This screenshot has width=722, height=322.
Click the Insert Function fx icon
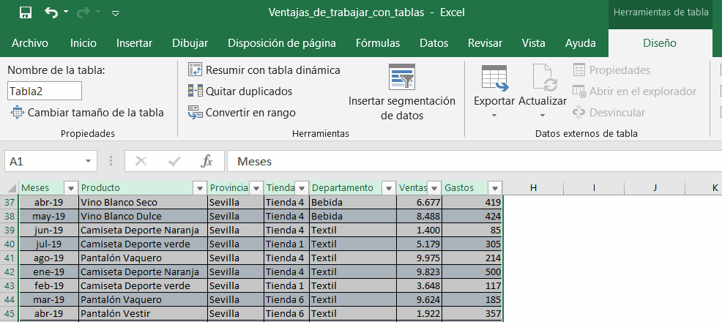(x=207, y=162)
